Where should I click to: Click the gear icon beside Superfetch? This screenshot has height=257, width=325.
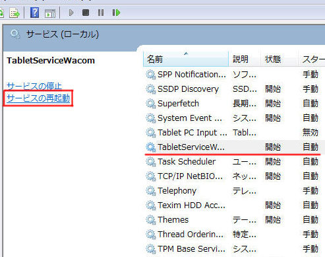(151, 104)
